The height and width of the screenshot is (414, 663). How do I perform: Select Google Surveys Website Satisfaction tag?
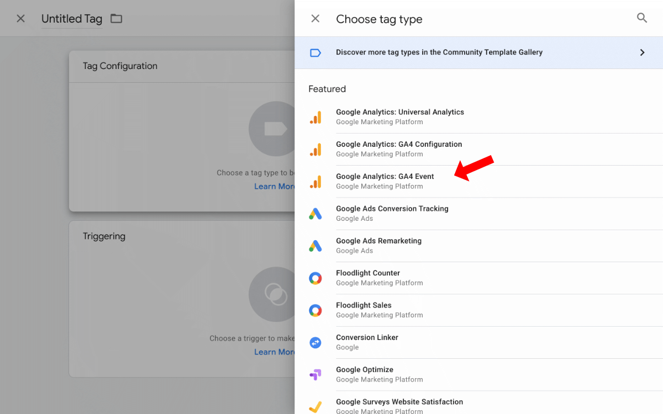pos(479,403)
